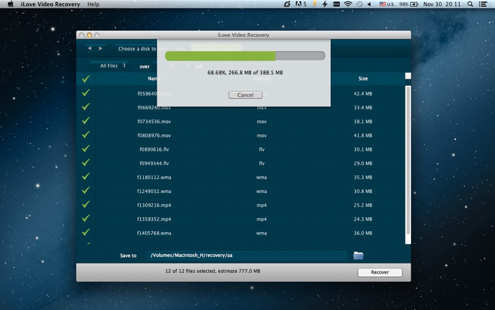Click the Size column header

(363, 78)
